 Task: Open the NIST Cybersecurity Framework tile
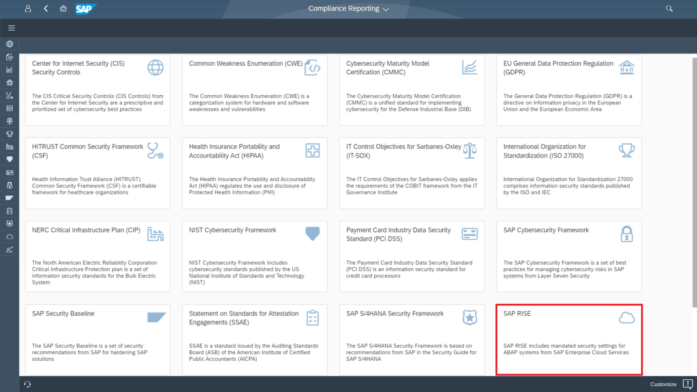tap(254, 256)
